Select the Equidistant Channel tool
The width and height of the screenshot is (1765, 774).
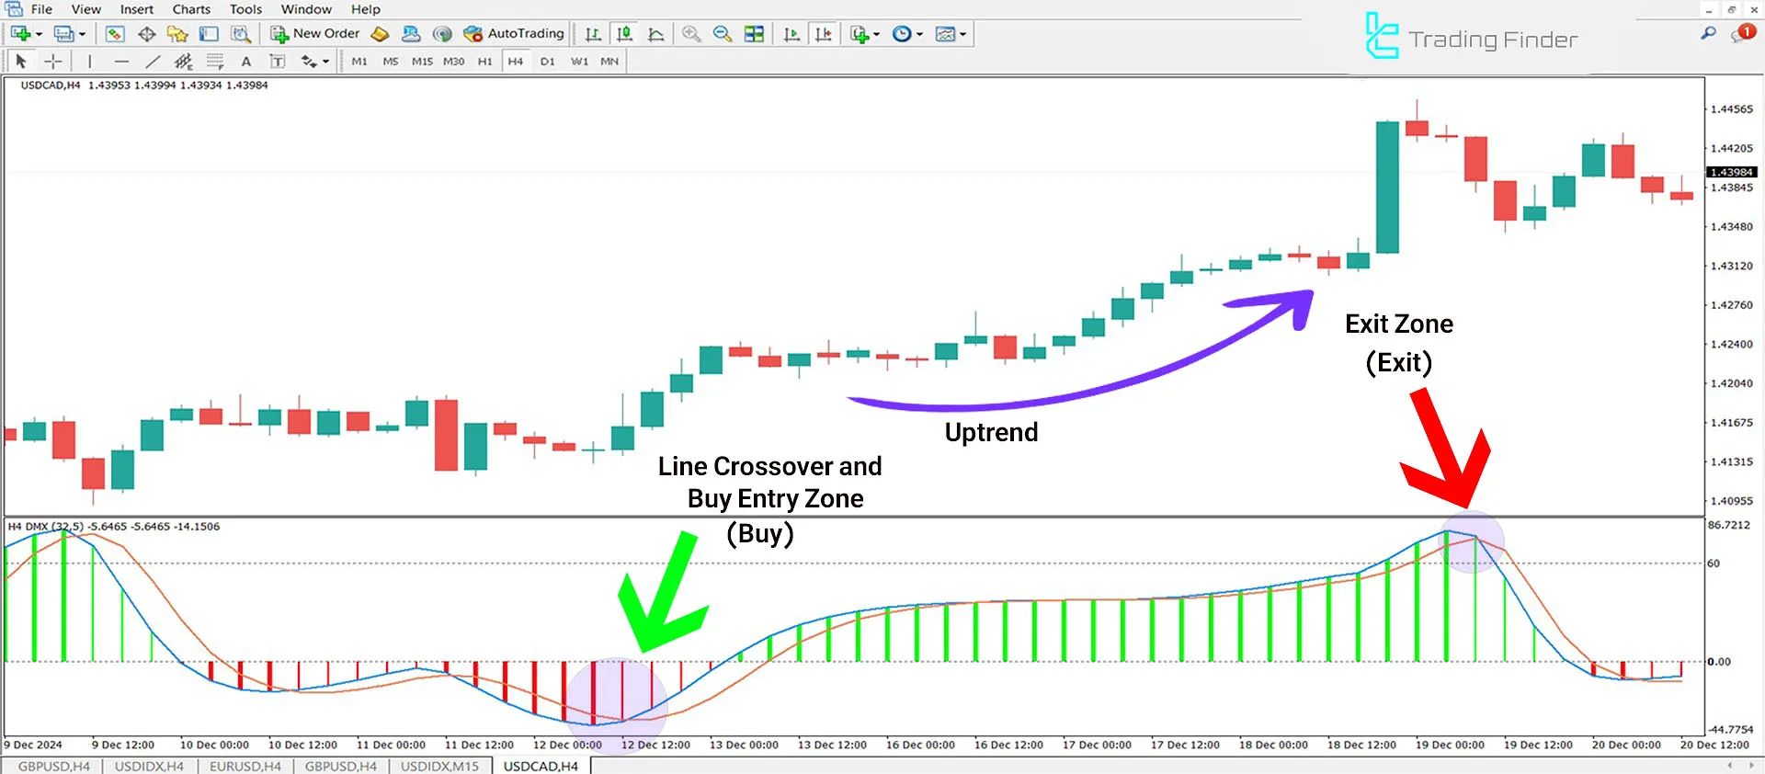coord(184,62)
